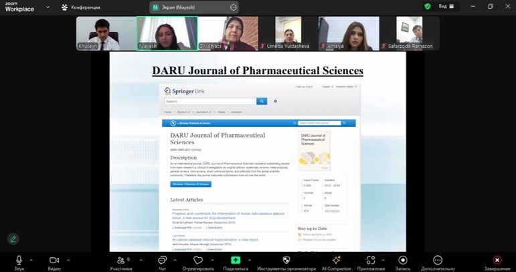Open the Конференция tab at top
The height and width of the screenshot is (272, 516).
tap(81, 7)
